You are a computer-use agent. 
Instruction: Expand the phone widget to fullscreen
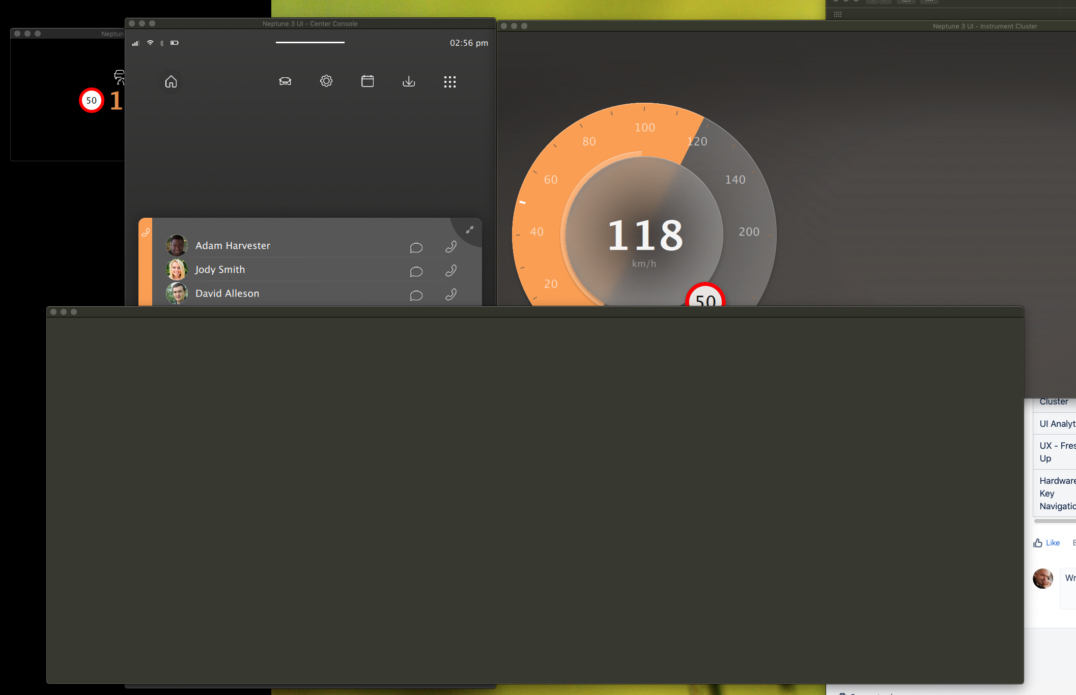coord(470,230)
